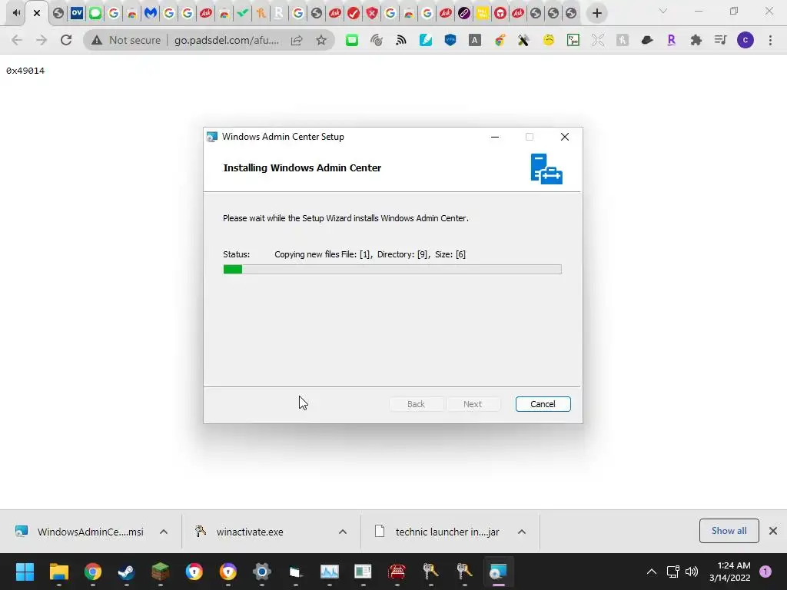The width and height of the screenshot is (787, 590).
Task: Open the media control playlist icon
Action: (721, 40)
